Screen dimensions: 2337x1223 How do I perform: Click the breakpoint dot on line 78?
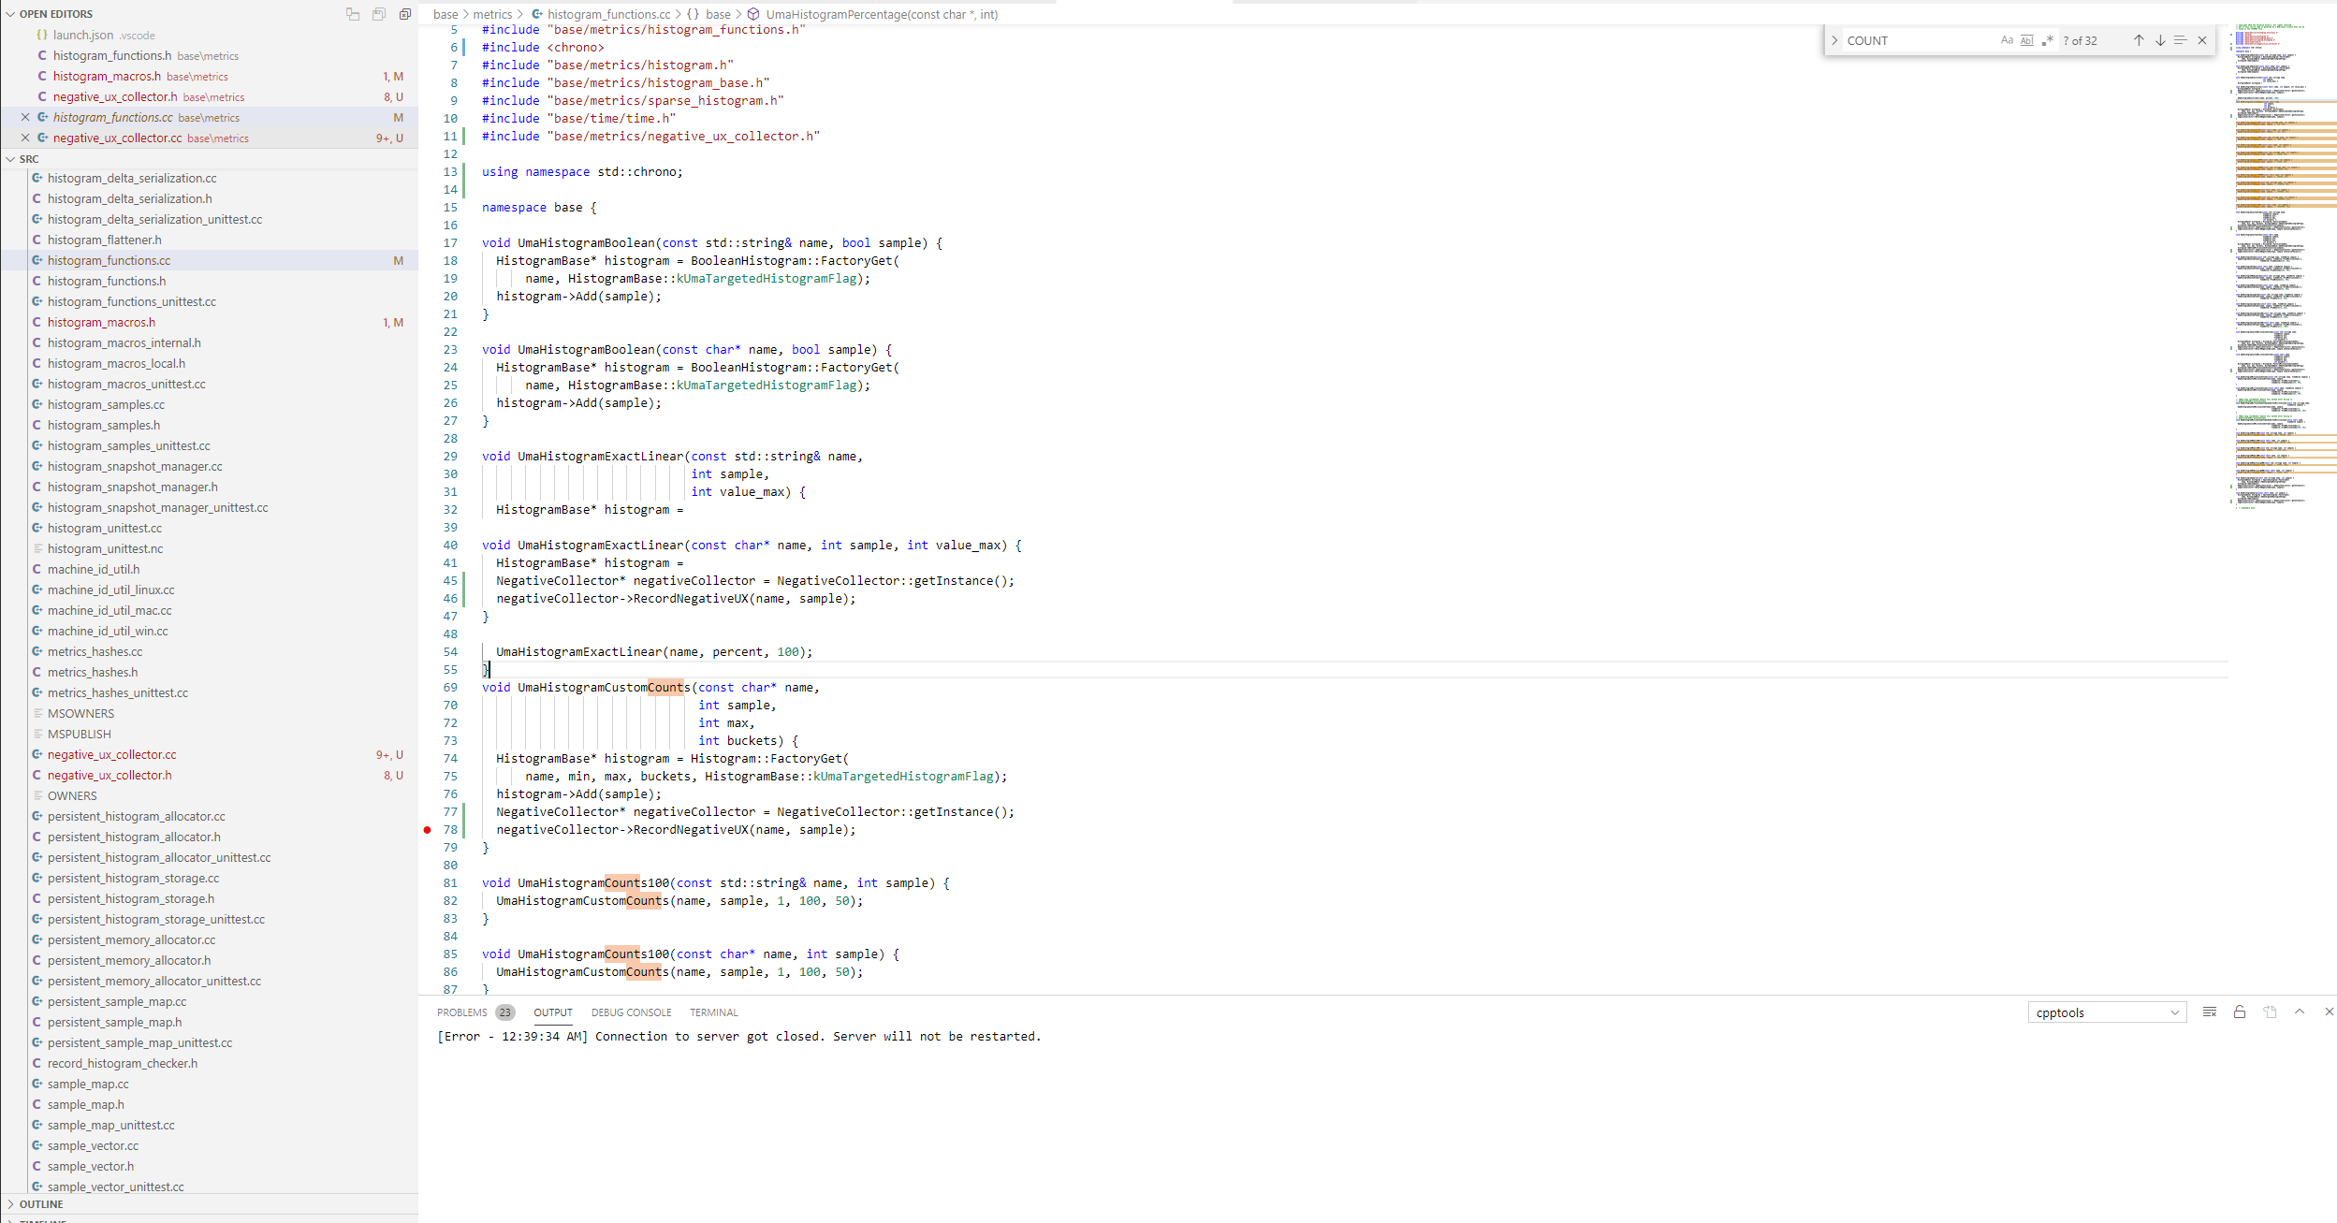click(425, 830)
